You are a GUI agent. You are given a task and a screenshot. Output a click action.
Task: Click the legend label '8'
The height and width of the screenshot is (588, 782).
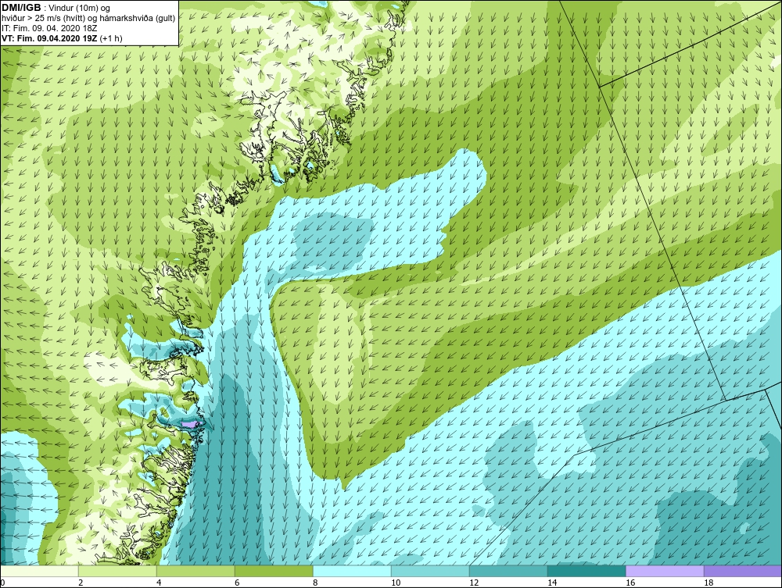click(315, 583)
